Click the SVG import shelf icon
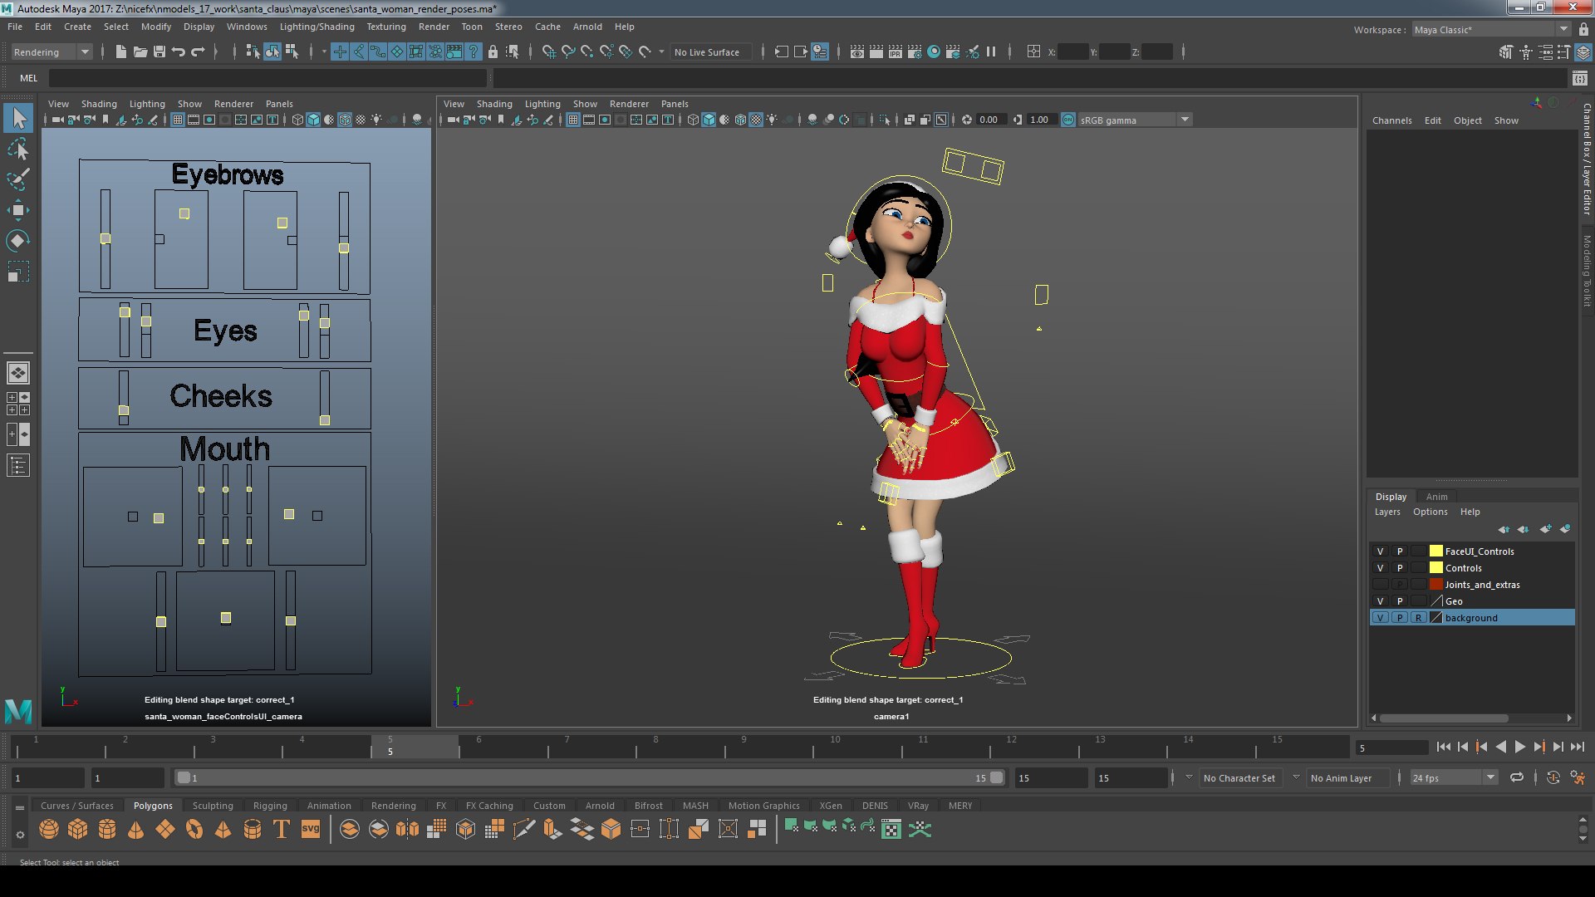Image resolution: width=1595 pixels, height=897 pixels. 311,829
